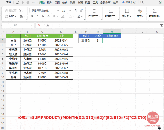Open the 工具 tab
The width and height of the screenshot is (164, 130).
pyautogui.click(x=95, y=2)
